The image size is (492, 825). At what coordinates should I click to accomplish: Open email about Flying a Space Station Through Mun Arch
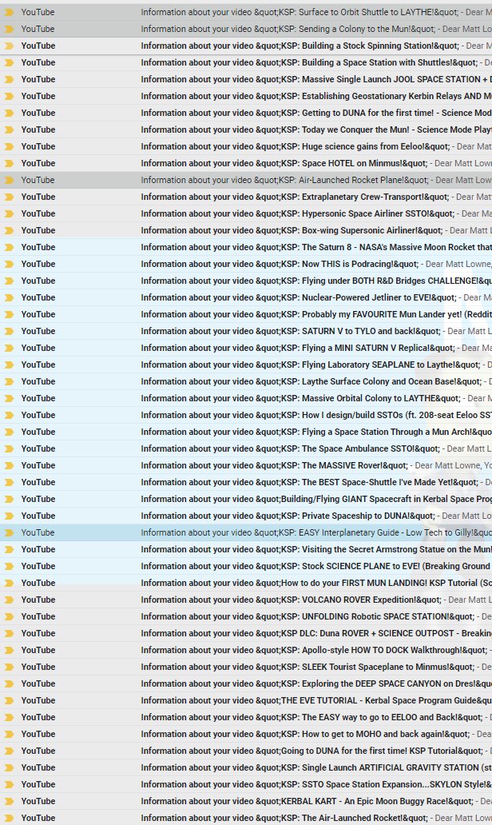[246, 432]
